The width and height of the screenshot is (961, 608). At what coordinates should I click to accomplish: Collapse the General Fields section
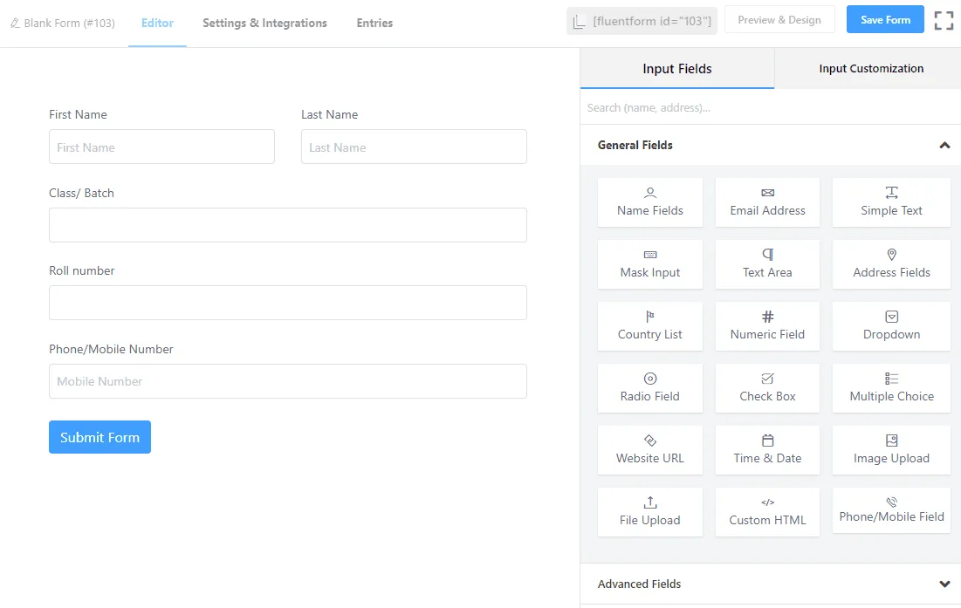(x=944, y=146)
